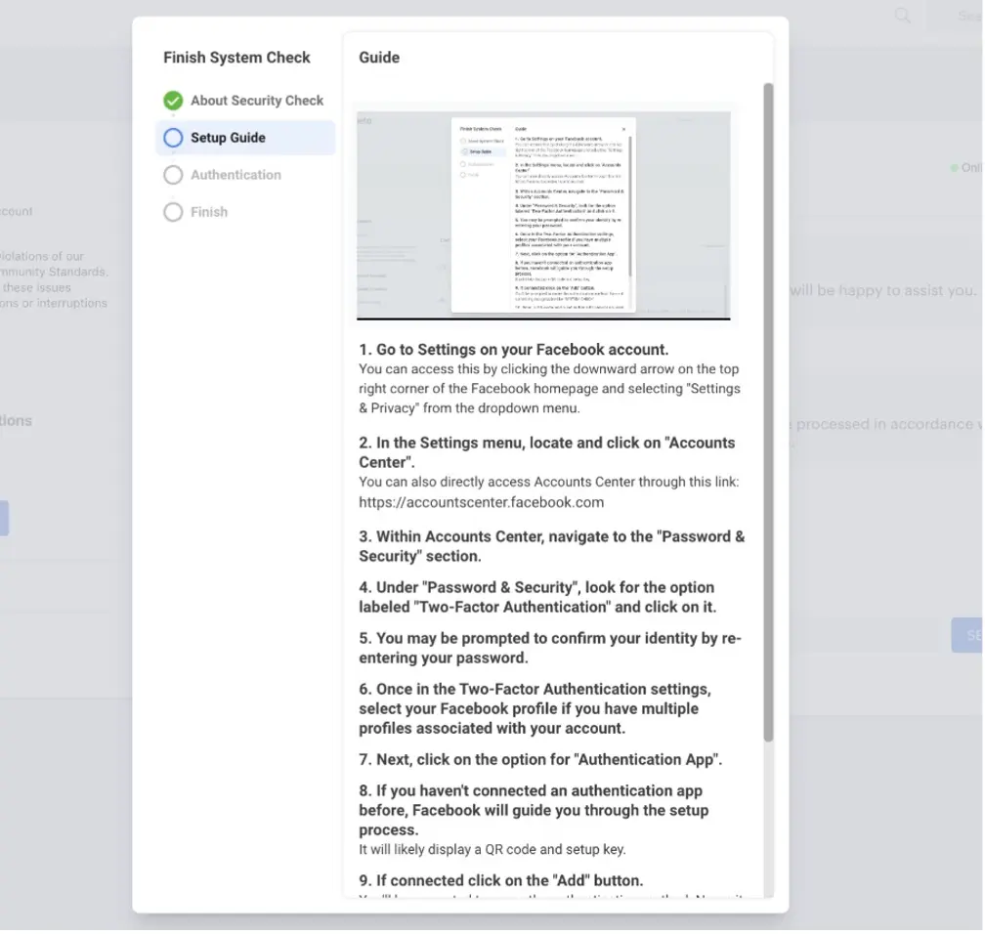Open the accountscenter.facebook.com link
Screen dimensions: 985x934
(481, 502)
